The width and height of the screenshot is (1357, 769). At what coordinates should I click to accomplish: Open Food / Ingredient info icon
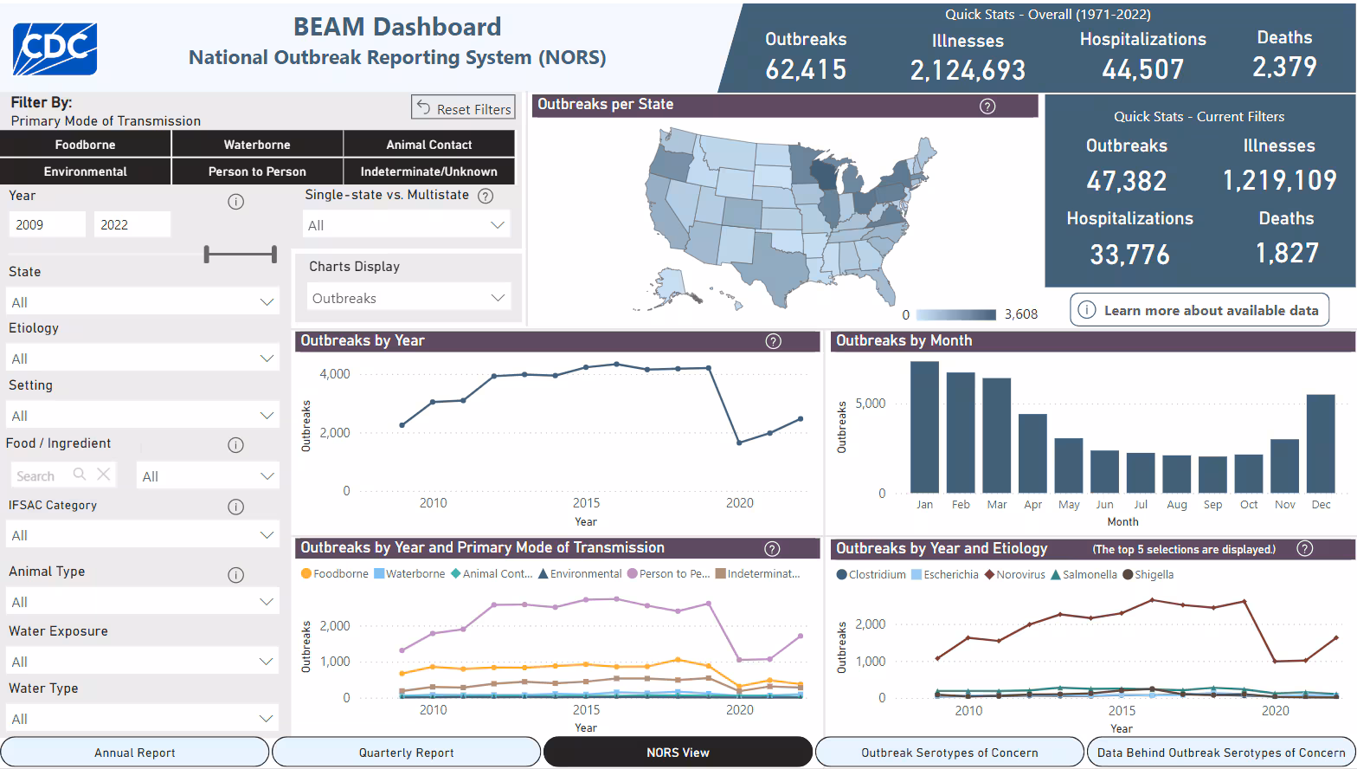click(235, 445)
